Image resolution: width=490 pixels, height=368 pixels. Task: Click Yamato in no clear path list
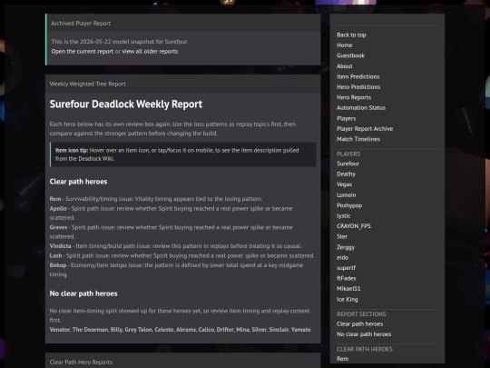pos(300,330)
